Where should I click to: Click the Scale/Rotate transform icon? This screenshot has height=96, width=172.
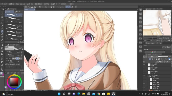(54, 7)
